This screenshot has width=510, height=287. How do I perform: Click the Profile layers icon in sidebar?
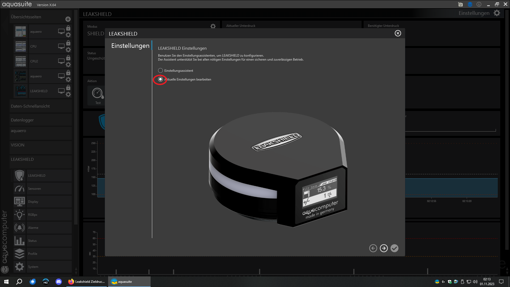tap(19, 254)
